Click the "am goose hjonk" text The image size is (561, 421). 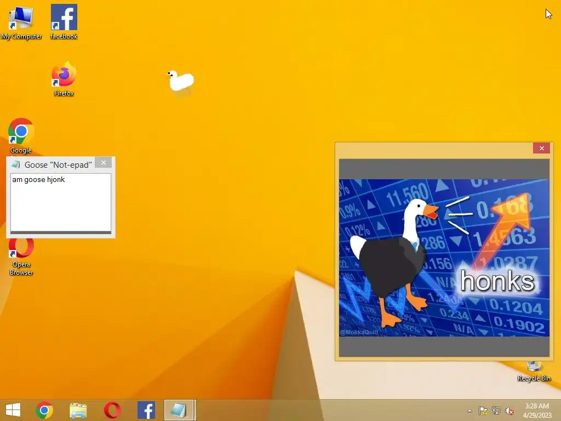point(39,179)
